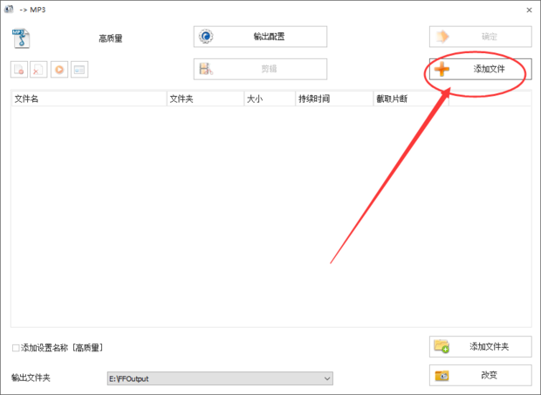Click the 持续时间 duration column header
Viewport: 541px width, 395px height.
click(x=332, y=99)
